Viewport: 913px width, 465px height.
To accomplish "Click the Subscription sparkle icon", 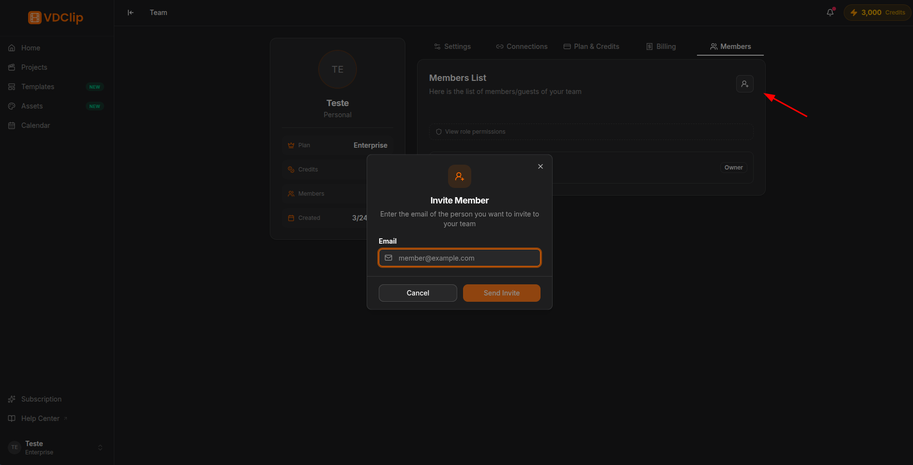I will pyautogui.click(x=12, y=399).
